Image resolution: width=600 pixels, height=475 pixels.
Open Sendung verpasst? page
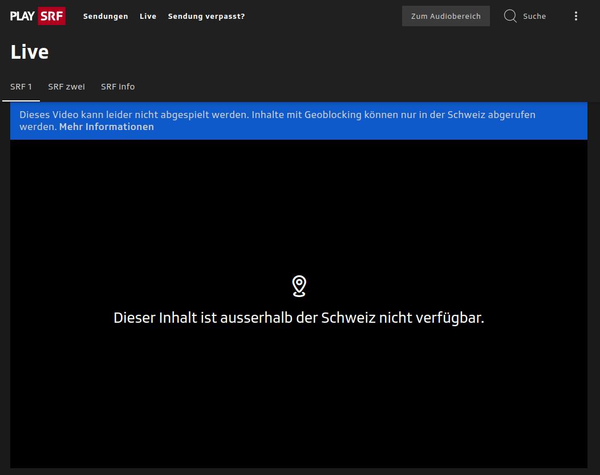(206, 17)
